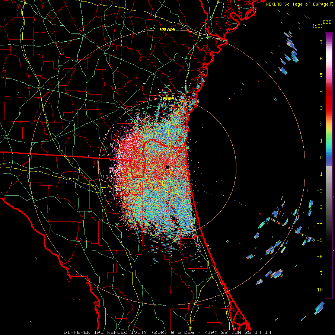Click the 100 NMI range ring label
335x335 pixels.
pos(167,29)
